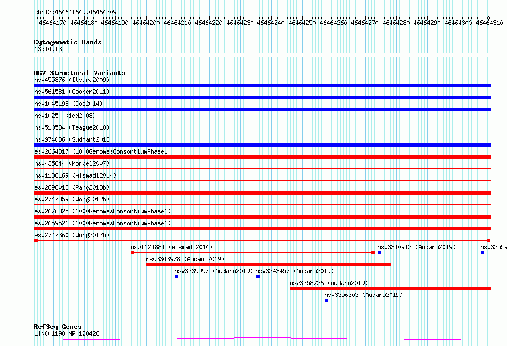Click the black cytogenetic band bar
The image size is (507, 346).
(x=262, y=55)
